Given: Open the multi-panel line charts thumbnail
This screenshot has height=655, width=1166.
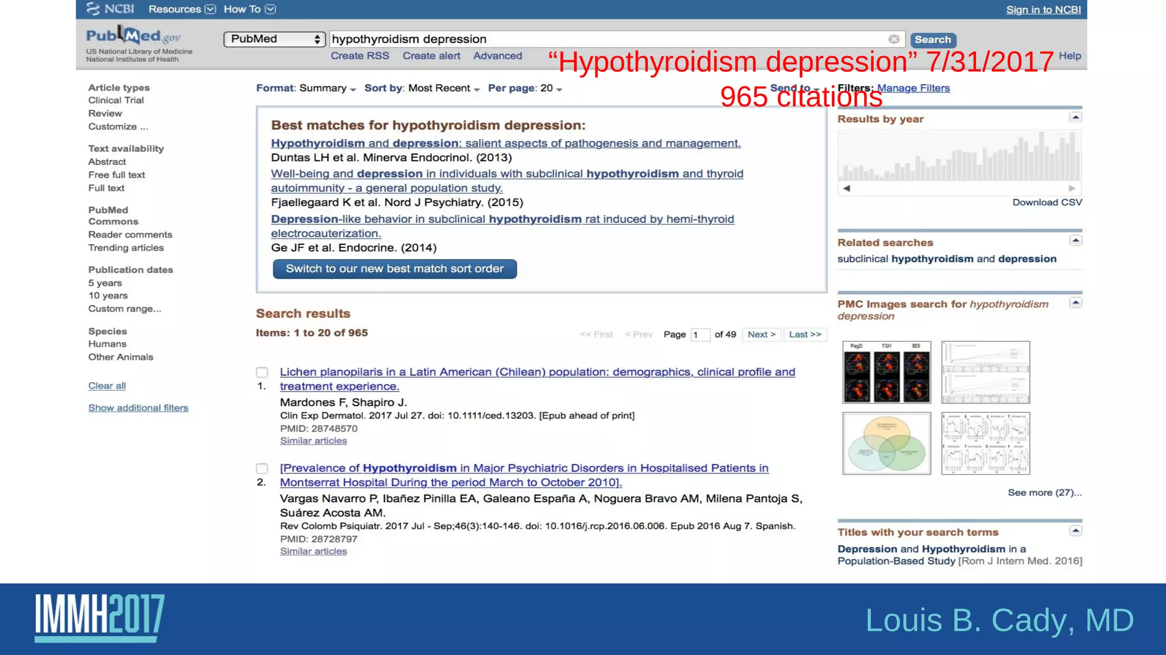Looking at the screenshot, I should click(x=986, y=443).
